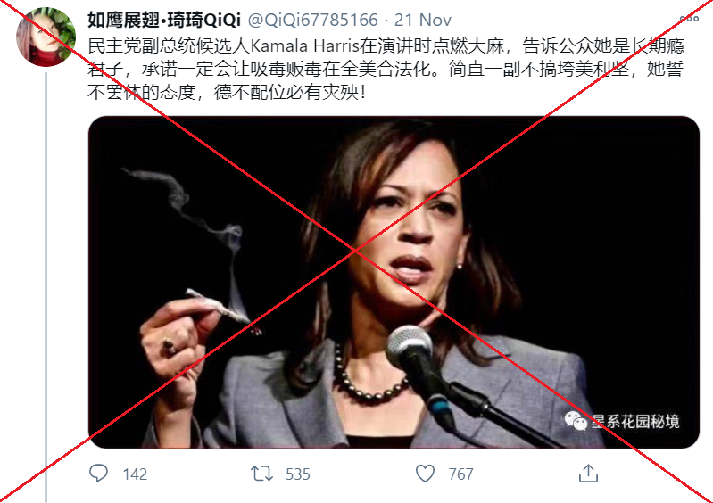The height and width of the screenshot is (503, 713).
Task: Open the author's profile avatar picture
Action: pyautogui.click(x=46, y=37)
